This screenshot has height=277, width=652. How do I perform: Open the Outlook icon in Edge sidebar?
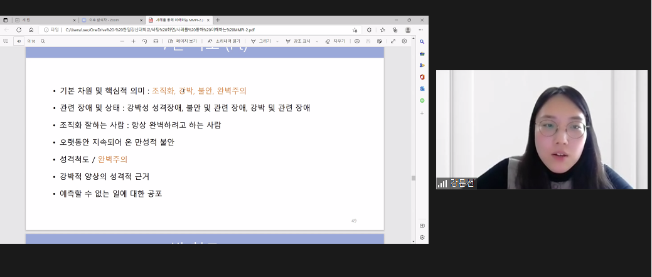[x=422, y=88]
